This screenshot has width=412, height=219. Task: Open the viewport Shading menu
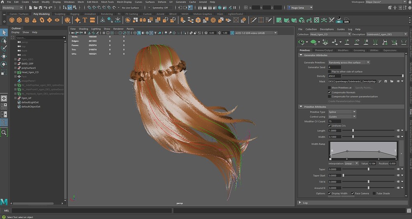coord(83,29)
